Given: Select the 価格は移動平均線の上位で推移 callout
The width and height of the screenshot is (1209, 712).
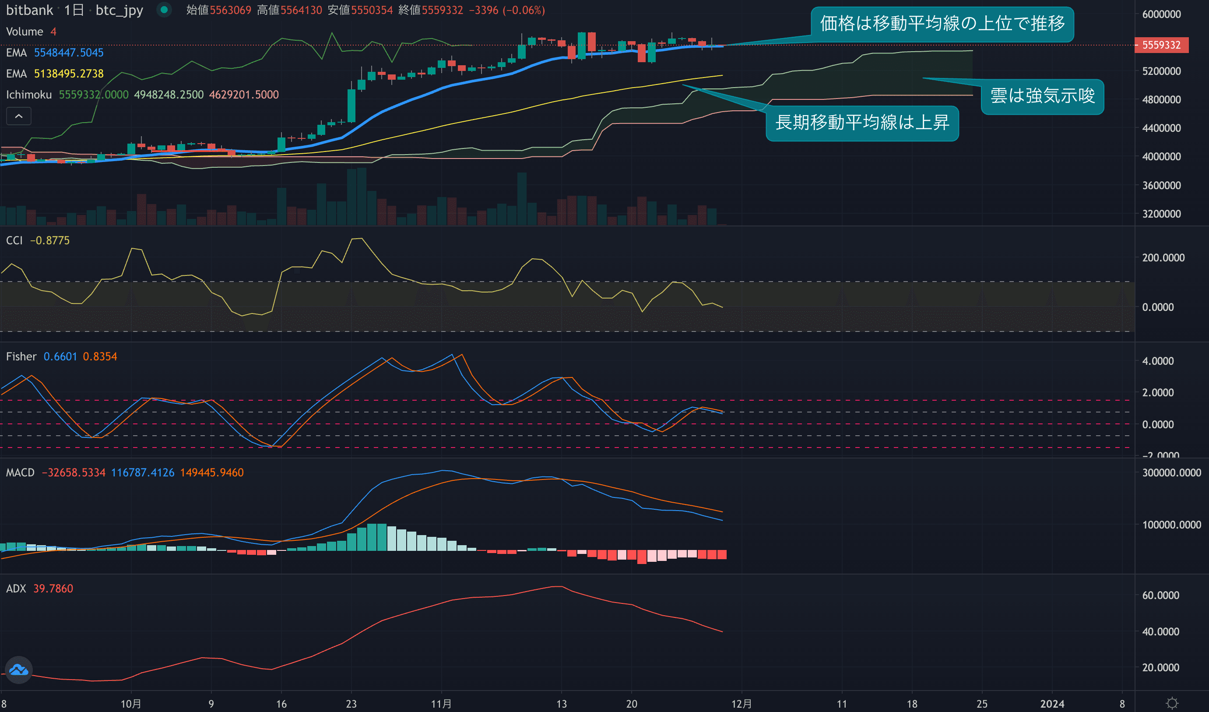Looking at the screenshot, I should click(x=942, y=24).
